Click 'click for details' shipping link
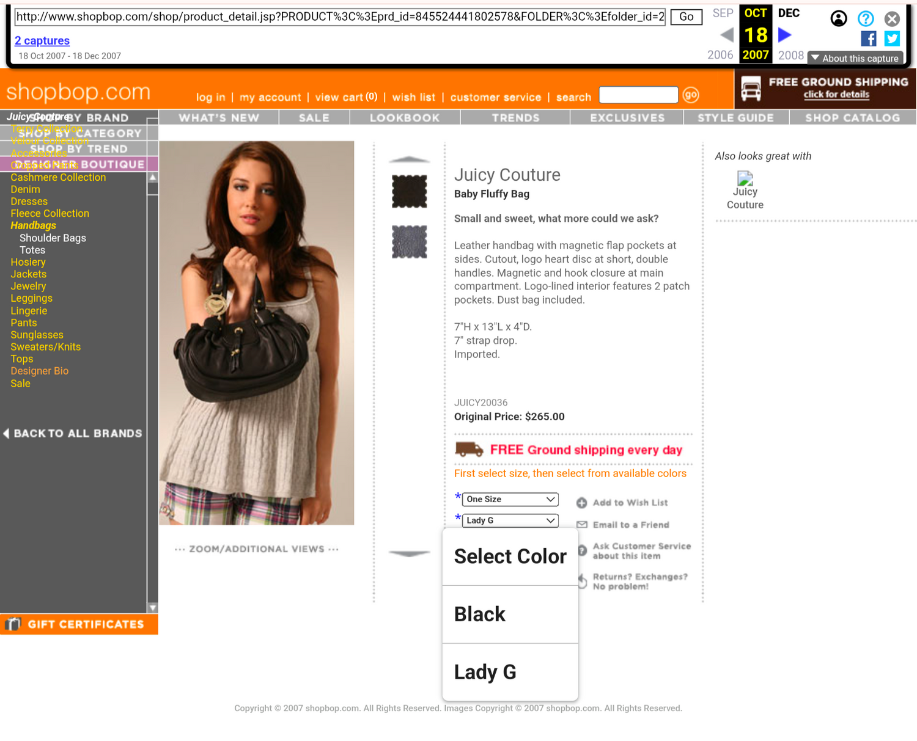Screen dimensions: 917x741 pos(836,94)
